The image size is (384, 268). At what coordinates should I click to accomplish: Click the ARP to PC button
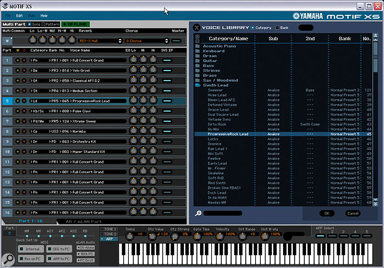pos(59,259)
